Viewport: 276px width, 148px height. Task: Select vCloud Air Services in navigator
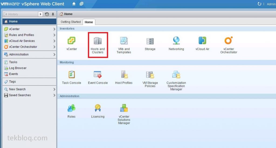[29, 41]
